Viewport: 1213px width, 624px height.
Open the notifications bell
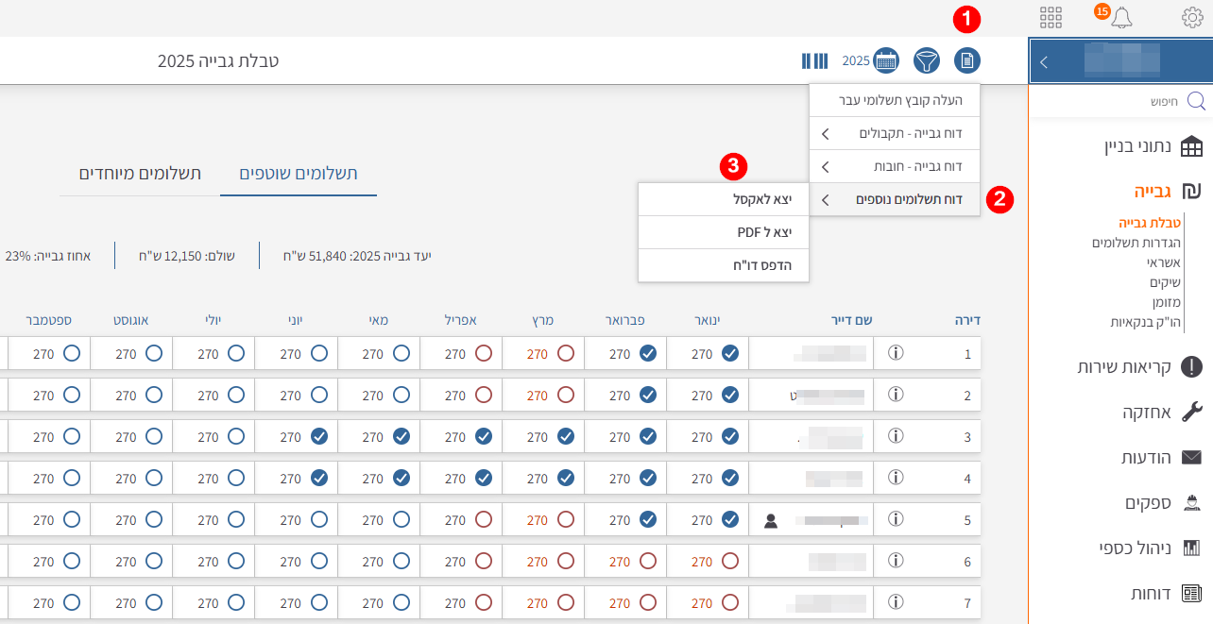coord(1121,17)
